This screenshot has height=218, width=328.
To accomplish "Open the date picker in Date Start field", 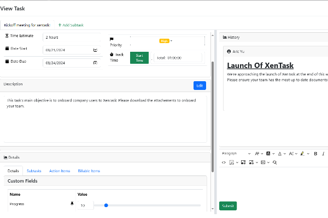I will click(95, 50).
